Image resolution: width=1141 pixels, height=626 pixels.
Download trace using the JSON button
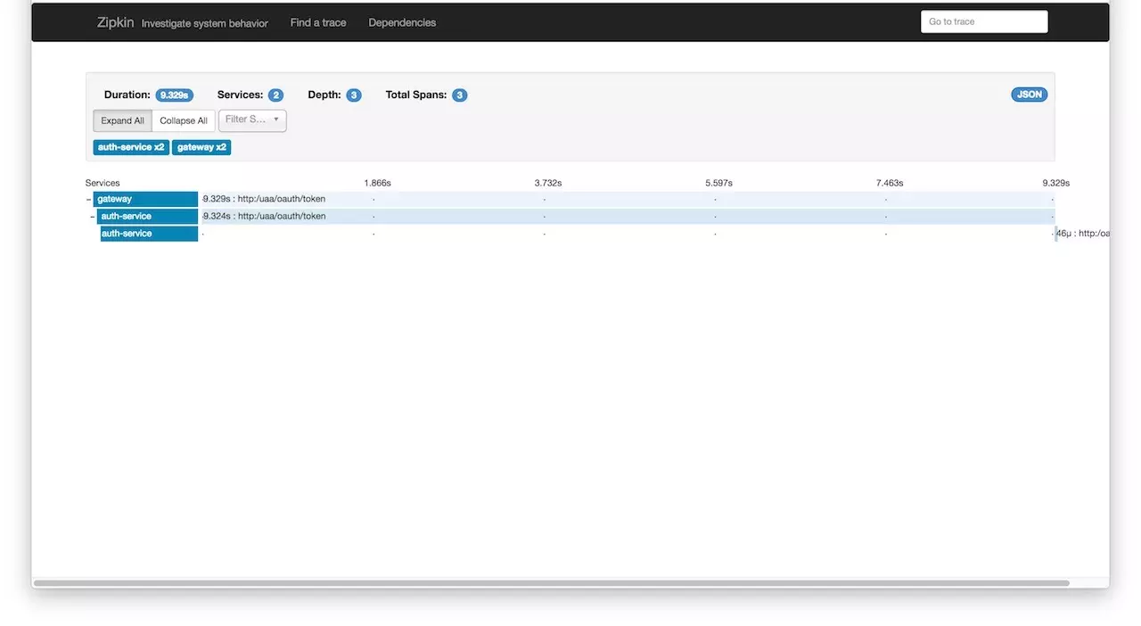(x=1029, y=95)
